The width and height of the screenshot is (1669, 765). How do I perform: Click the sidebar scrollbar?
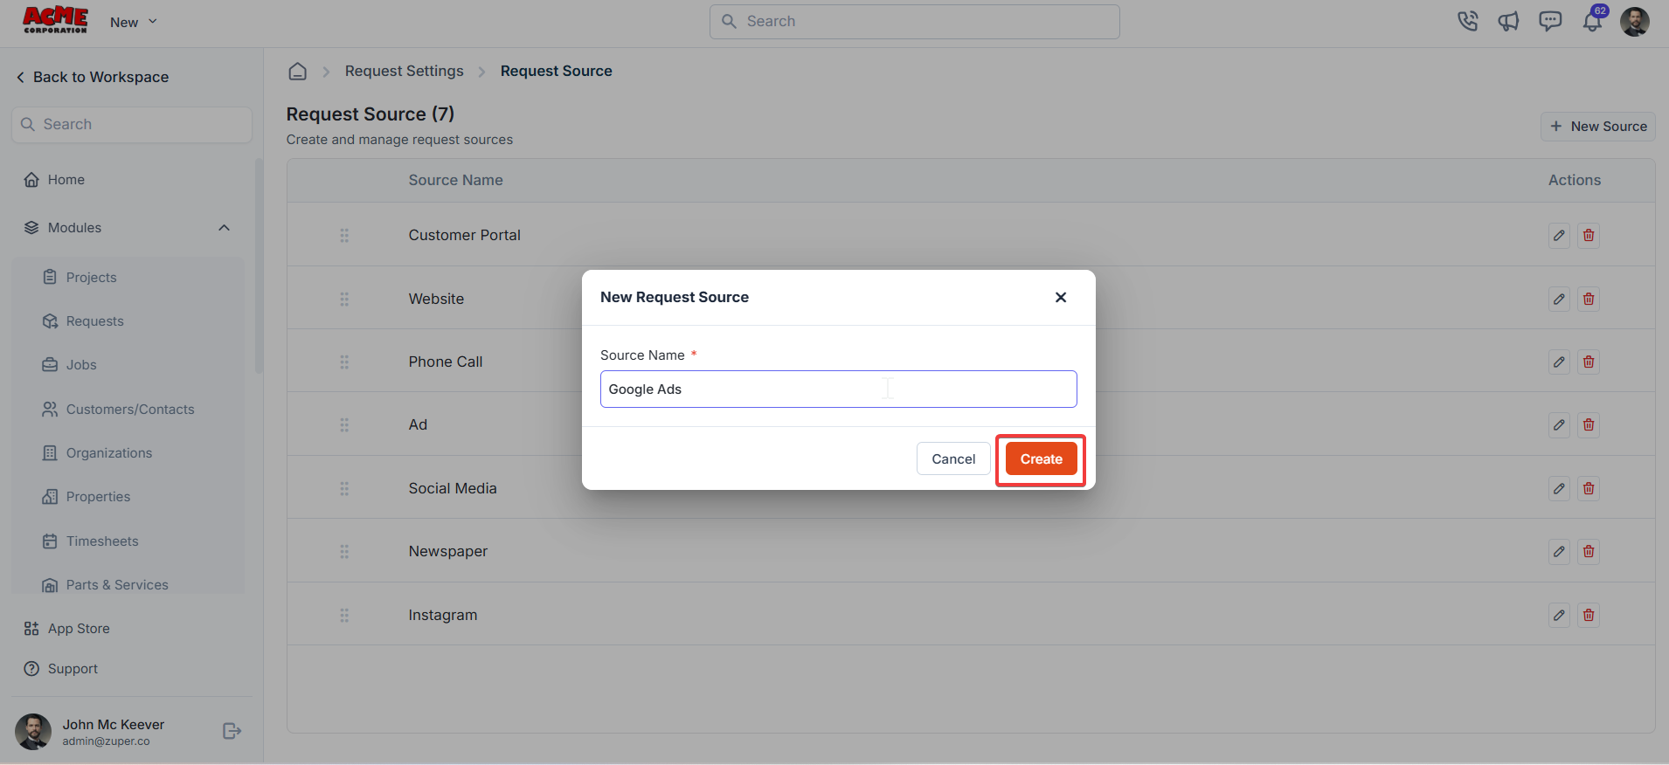click(x=259, y=266)
